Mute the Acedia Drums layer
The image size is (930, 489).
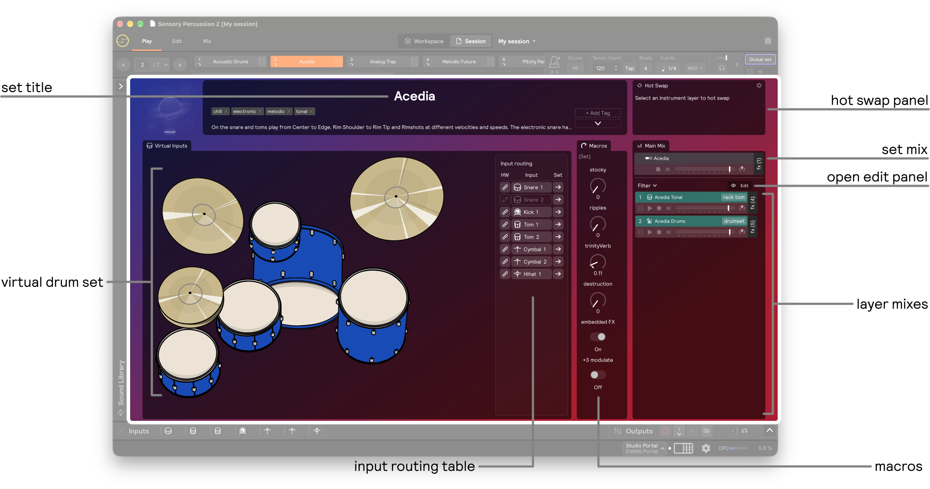tap(668, 232)
